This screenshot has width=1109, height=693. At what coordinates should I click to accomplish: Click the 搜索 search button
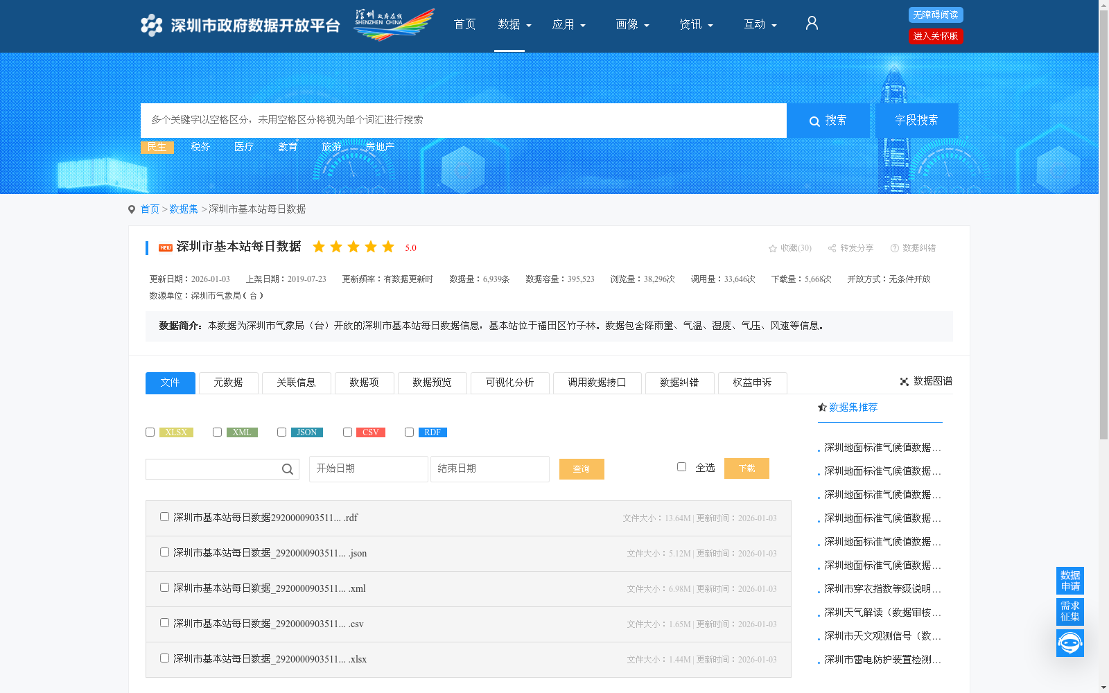click(828, 121)
